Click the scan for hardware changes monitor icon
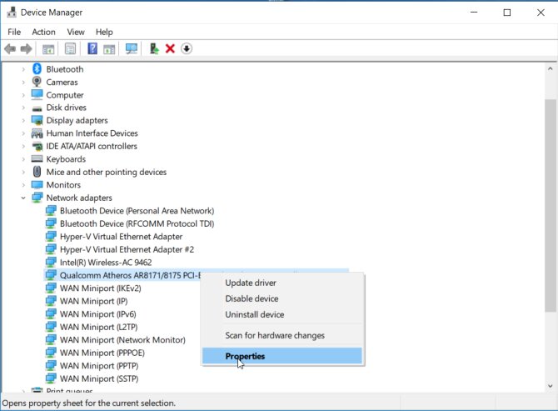 pos(131,48)
